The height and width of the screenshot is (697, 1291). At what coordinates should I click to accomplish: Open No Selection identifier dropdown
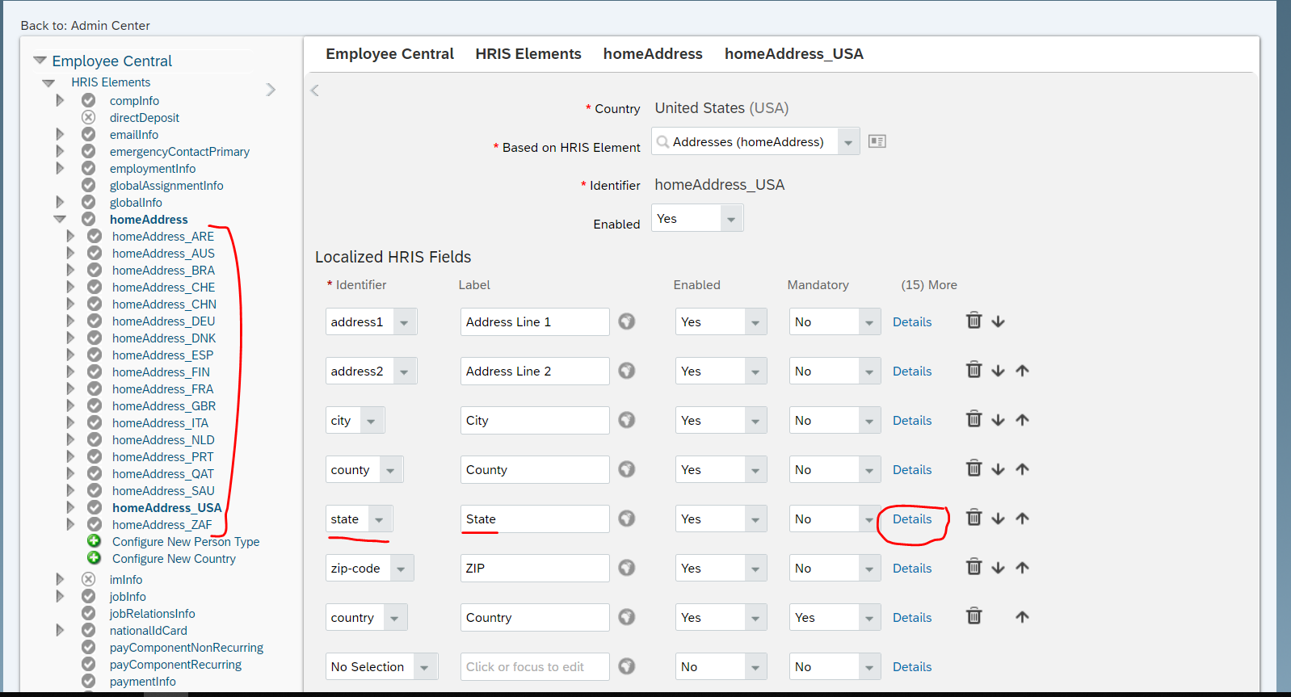(x=425, y=667)
